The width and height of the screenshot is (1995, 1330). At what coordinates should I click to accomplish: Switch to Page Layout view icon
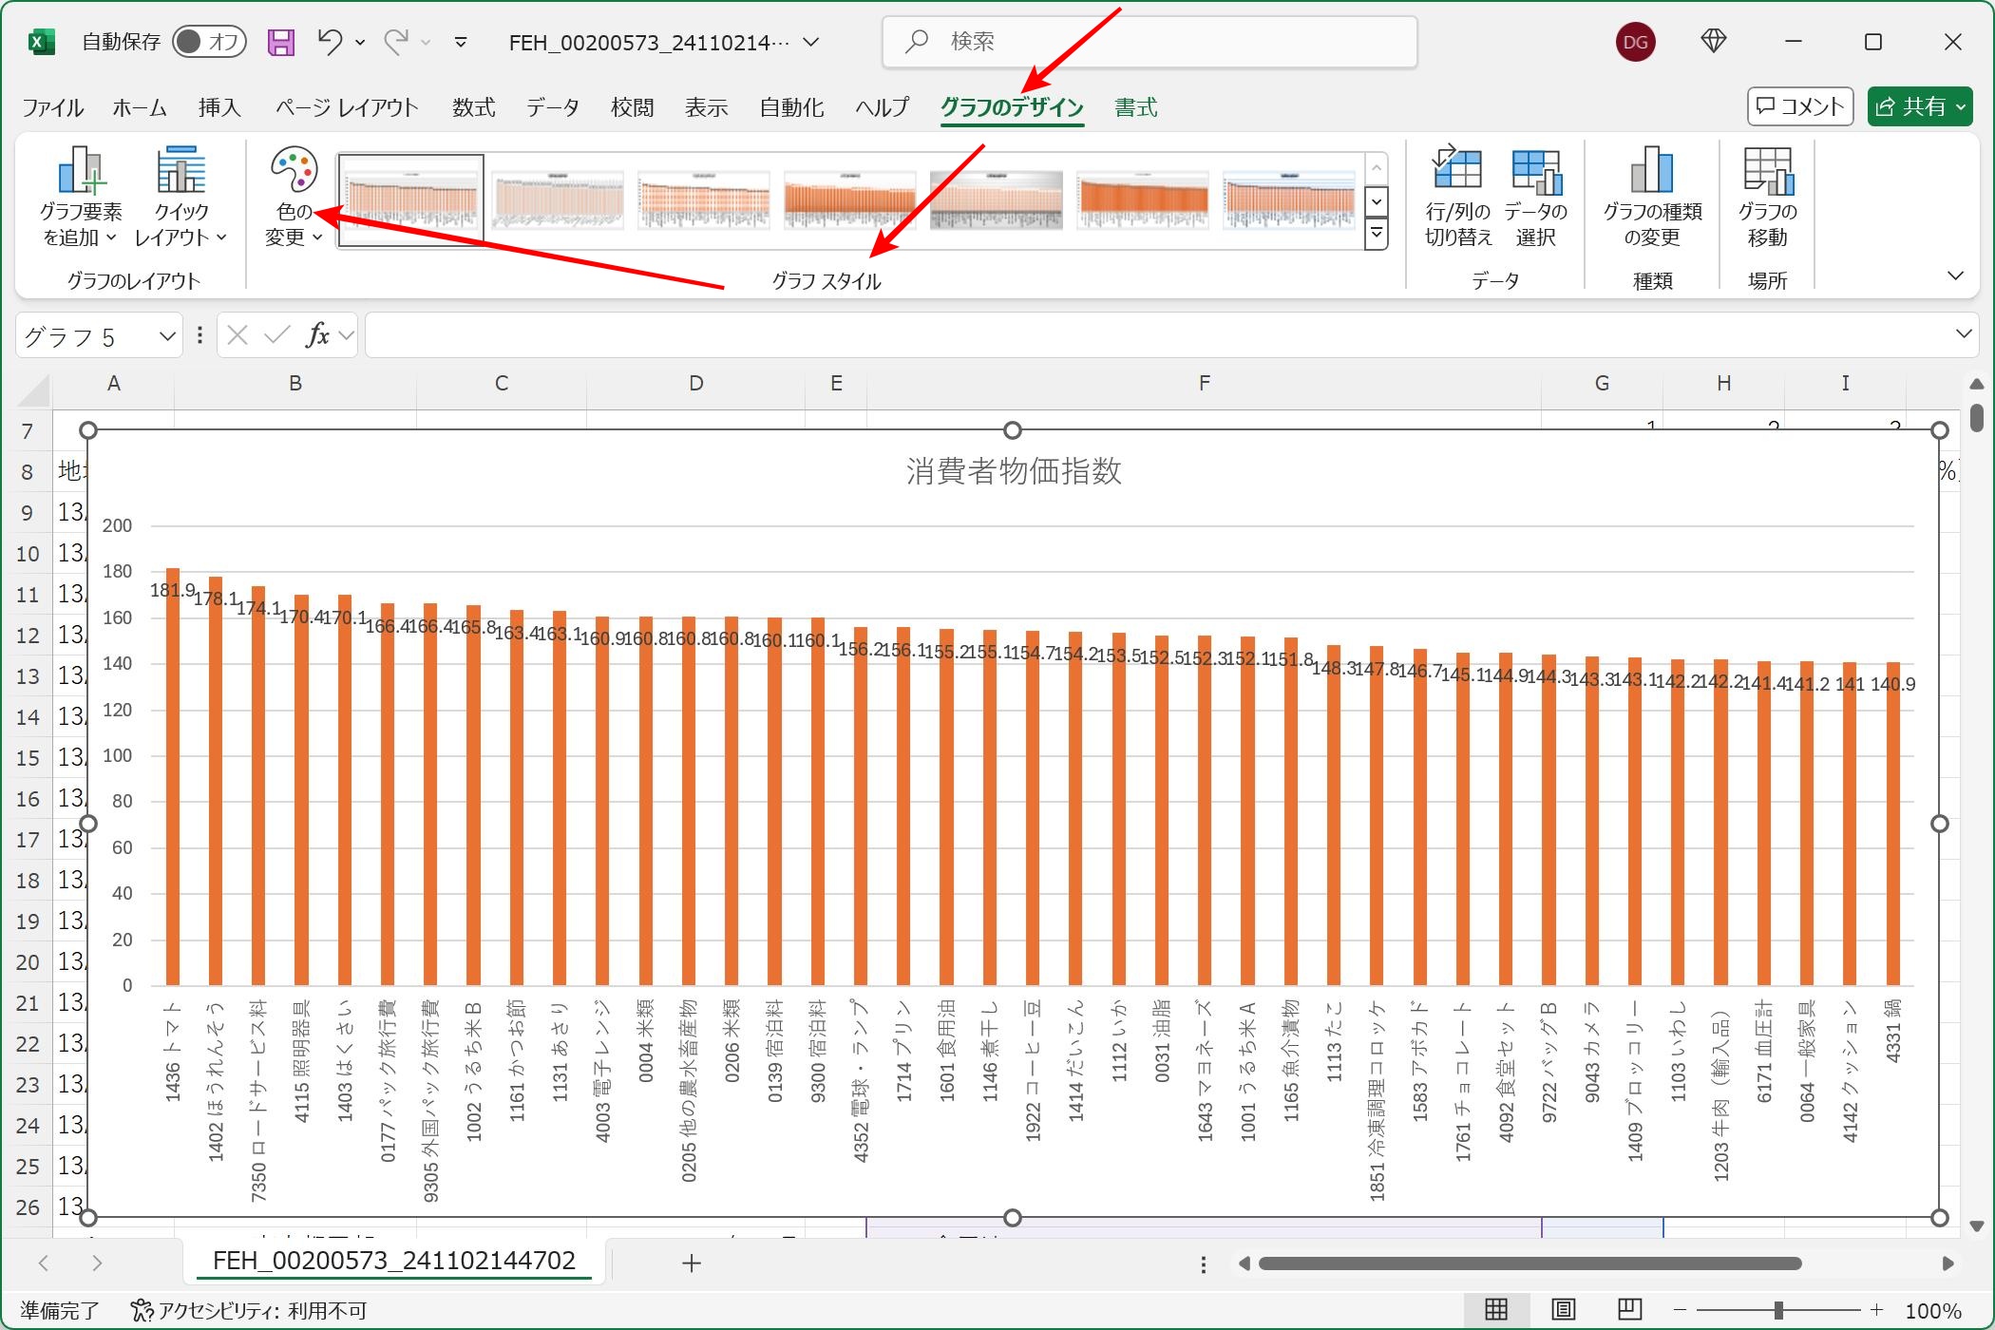point(1564,1310)
